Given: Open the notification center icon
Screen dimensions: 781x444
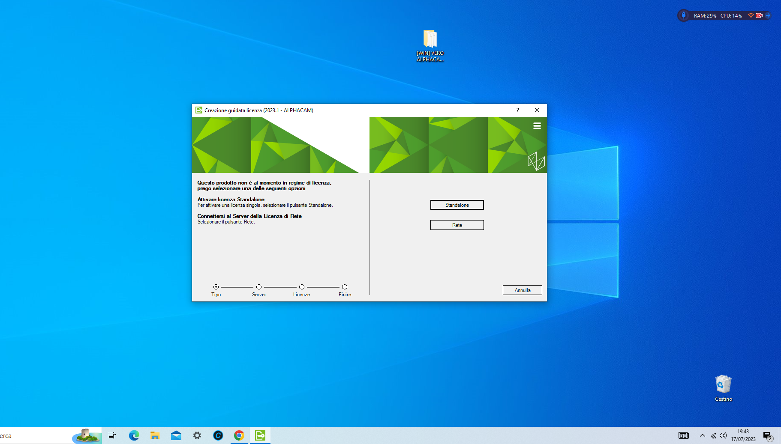Looking at the screenshot, I should click(768, 436).
